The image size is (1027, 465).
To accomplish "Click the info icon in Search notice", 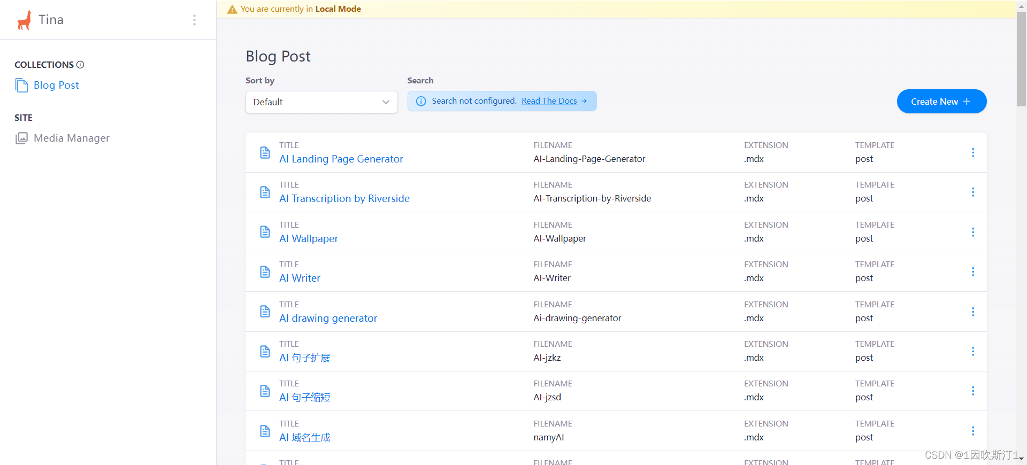I will (x=421, y=101).
